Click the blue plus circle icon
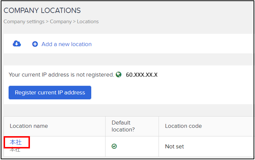This screenshot has height=160, width=255. 35,44
